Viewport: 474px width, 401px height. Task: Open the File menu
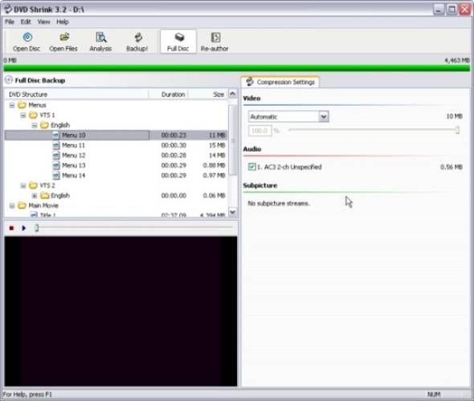click(10, 22)
